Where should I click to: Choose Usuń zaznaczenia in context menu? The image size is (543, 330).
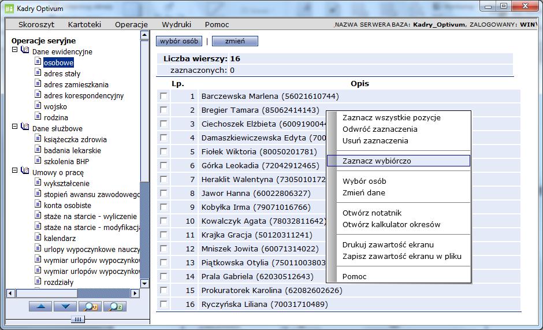(x=375, y=141)
